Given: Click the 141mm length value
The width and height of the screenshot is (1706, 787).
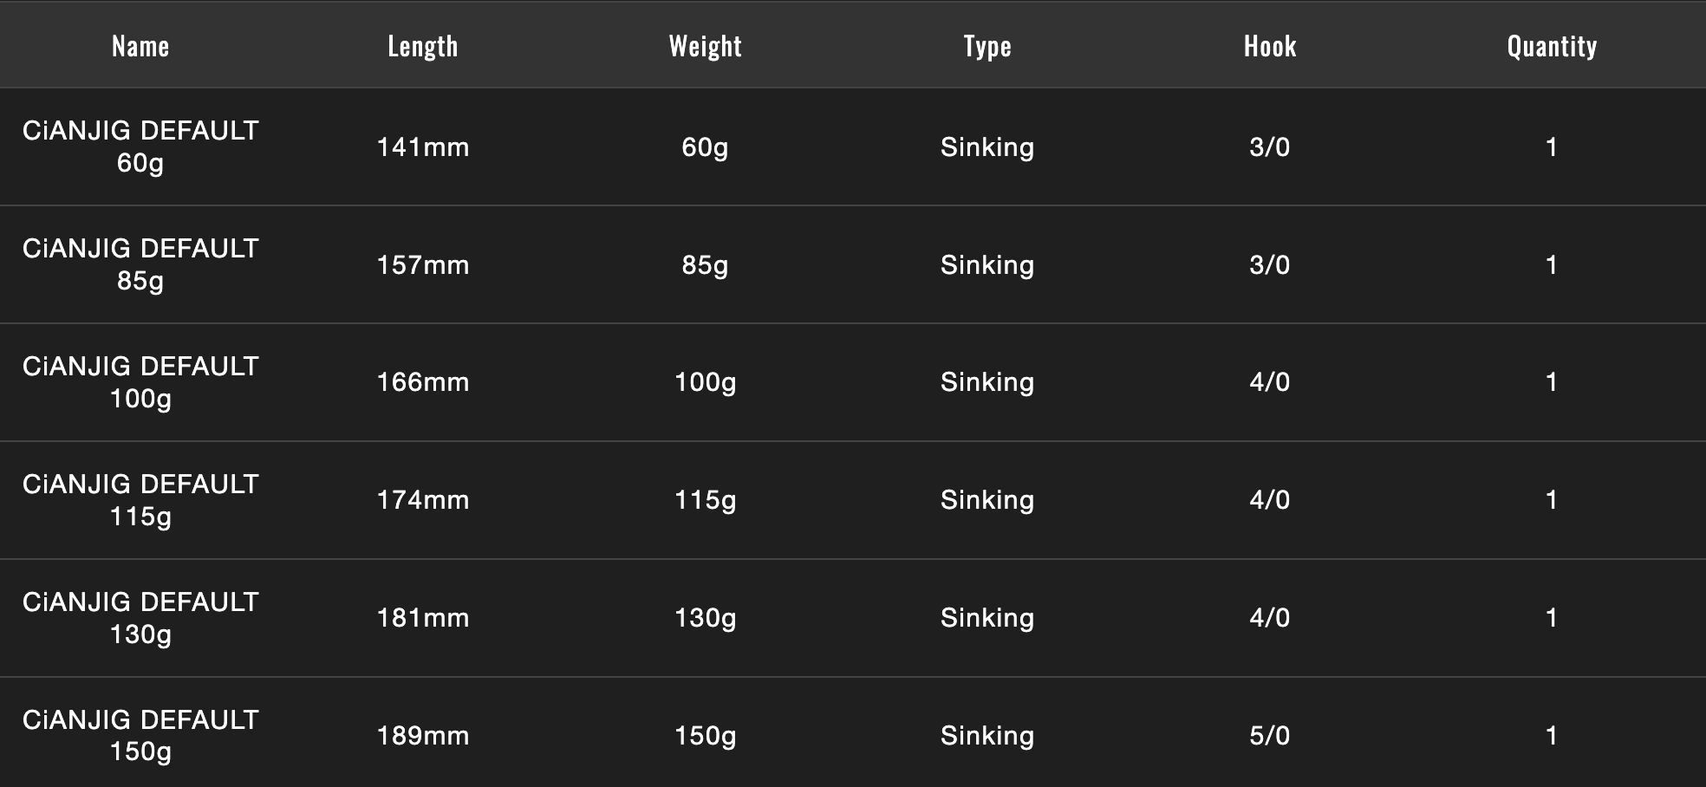Looking at the screenshot, I should coord(423,147).
